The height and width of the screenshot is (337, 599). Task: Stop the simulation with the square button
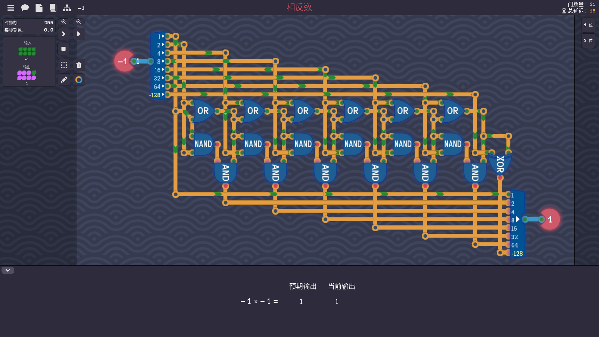(x=64, y=49)
